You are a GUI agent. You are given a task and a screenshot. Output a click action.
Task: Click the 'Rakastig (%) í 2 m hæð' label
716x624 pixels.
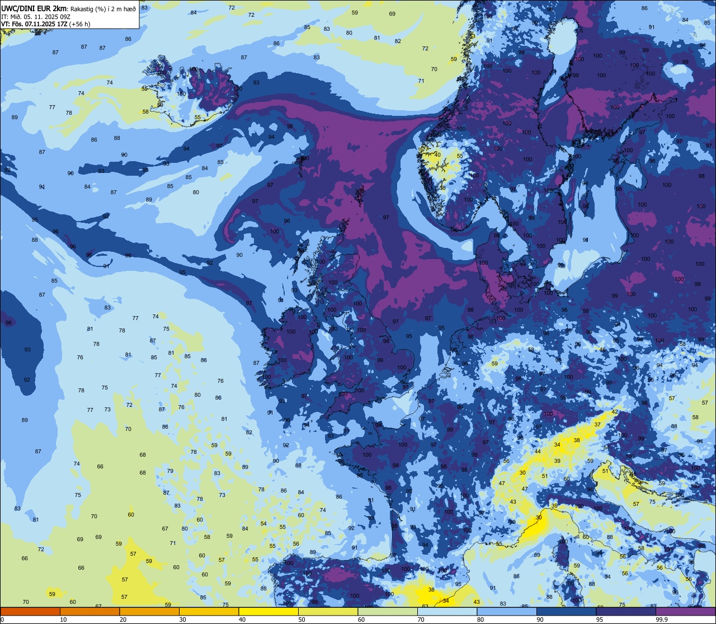point(103,9)
